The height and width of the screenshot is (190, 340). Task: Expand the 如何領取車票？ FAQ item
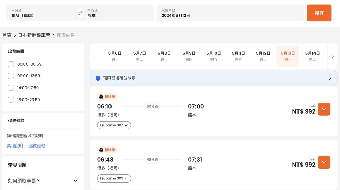(75, 181)
